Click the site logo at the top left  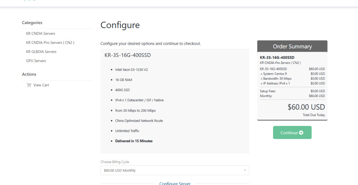pyautogui.click(x=29, y=1)
